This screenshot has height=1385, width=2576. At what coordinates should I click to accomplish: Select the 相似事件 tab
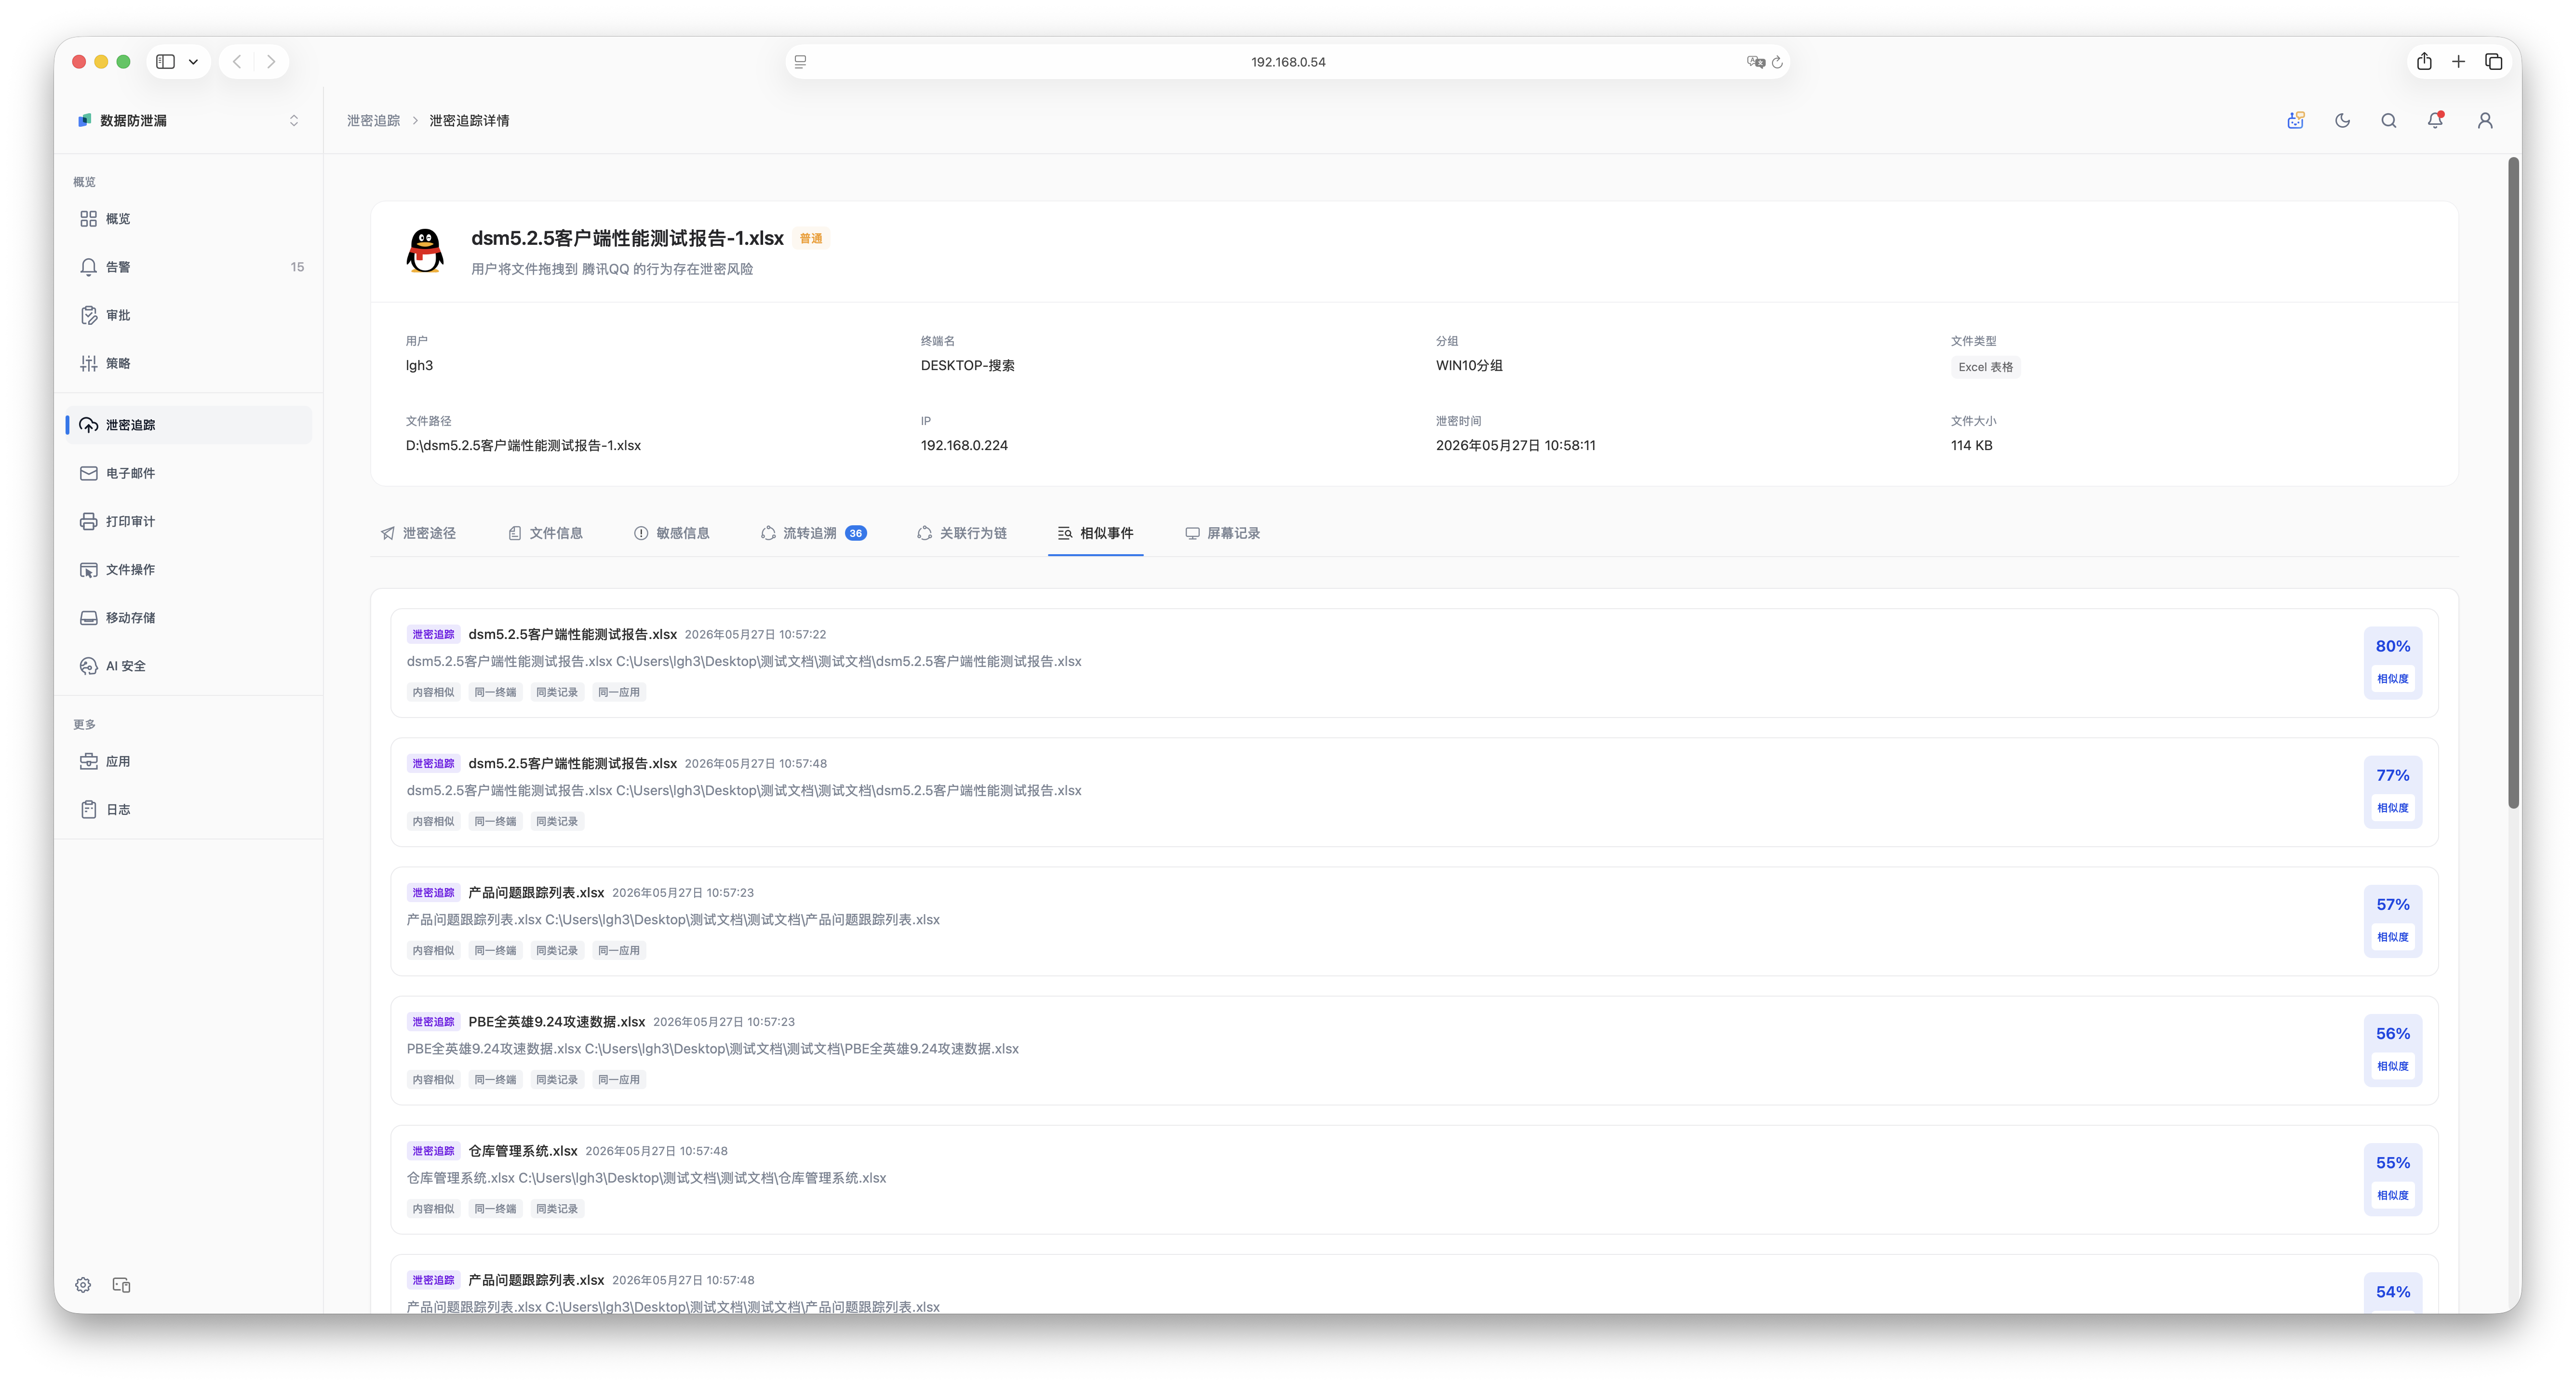click(1095, 533)
